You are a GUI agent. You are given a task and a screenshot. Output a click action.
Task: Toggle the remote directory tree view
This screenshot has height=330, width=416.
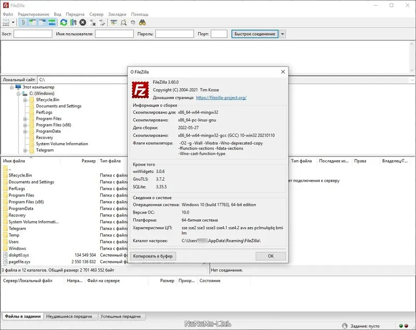43,23
